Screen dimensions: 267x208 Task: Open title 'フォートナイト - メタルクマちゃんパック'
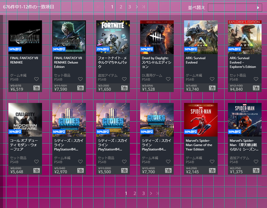[113, 62]
